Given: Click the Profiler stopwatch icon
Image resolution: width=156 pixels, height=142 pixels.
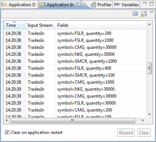Looking at the screenshot, I should click(x=93, y=5).
